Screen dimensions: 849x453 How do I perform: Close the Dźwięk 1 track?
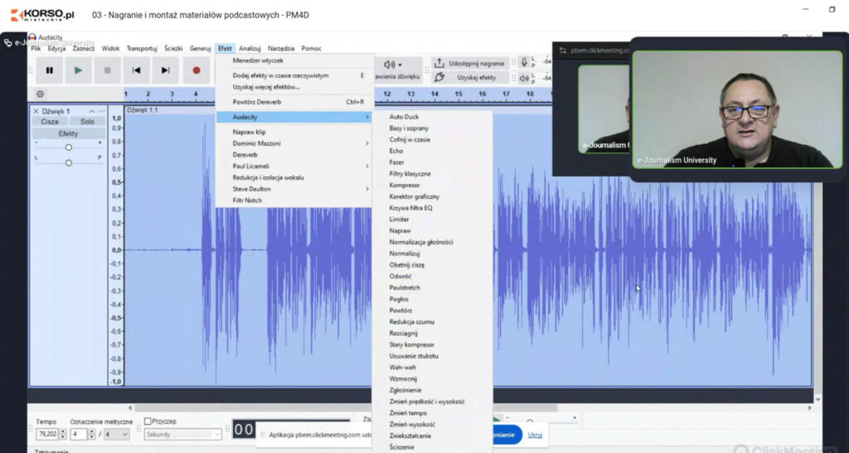(x=36, y=111)
